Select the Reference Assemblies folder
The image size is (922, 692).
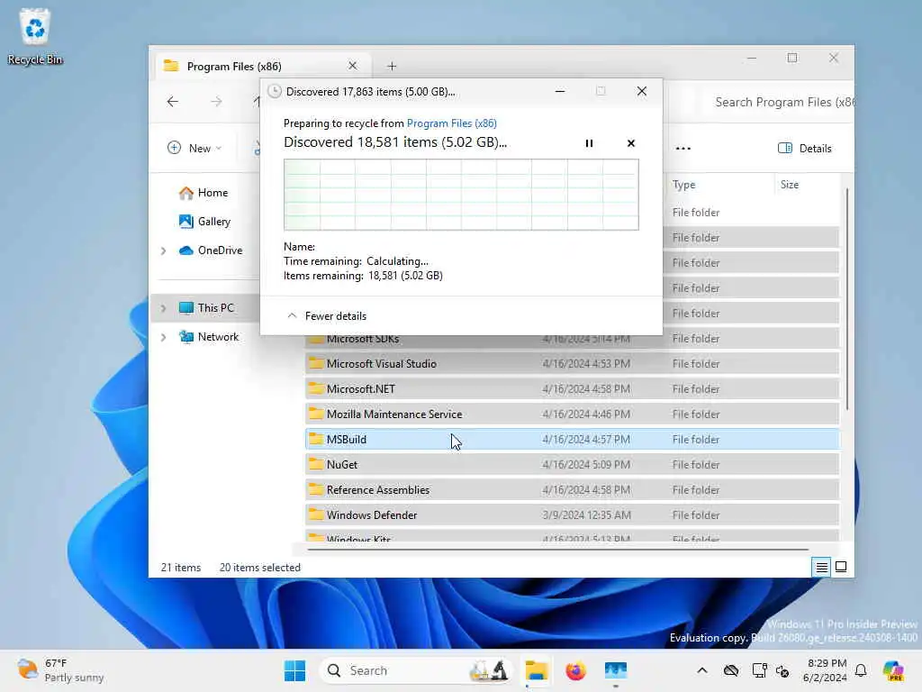tap(572, 490)
